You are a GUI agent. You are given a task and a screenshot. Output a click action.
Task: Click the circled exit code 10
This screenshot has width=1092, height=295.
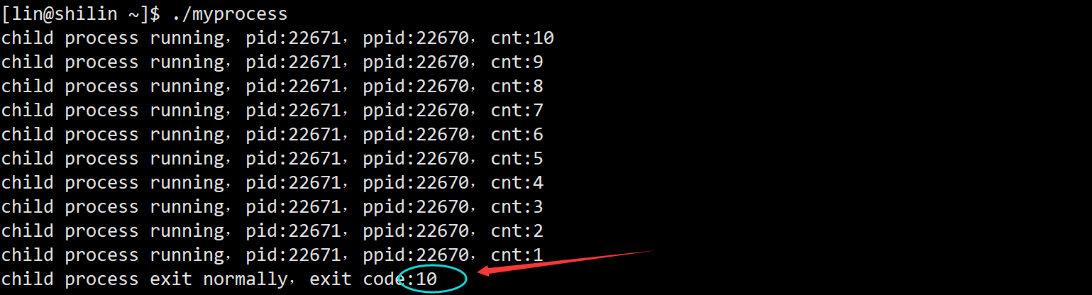tap(426, 279)
